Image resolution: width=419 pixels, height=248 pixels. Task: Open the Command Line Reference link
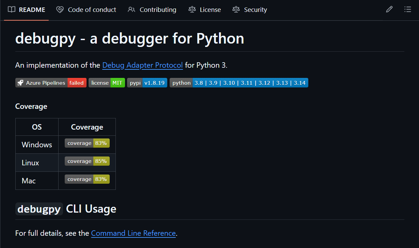click(133, 233)
